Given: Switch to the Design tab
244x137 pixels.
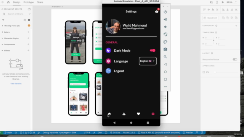Looking at the screenshot, I should [17, 2].
